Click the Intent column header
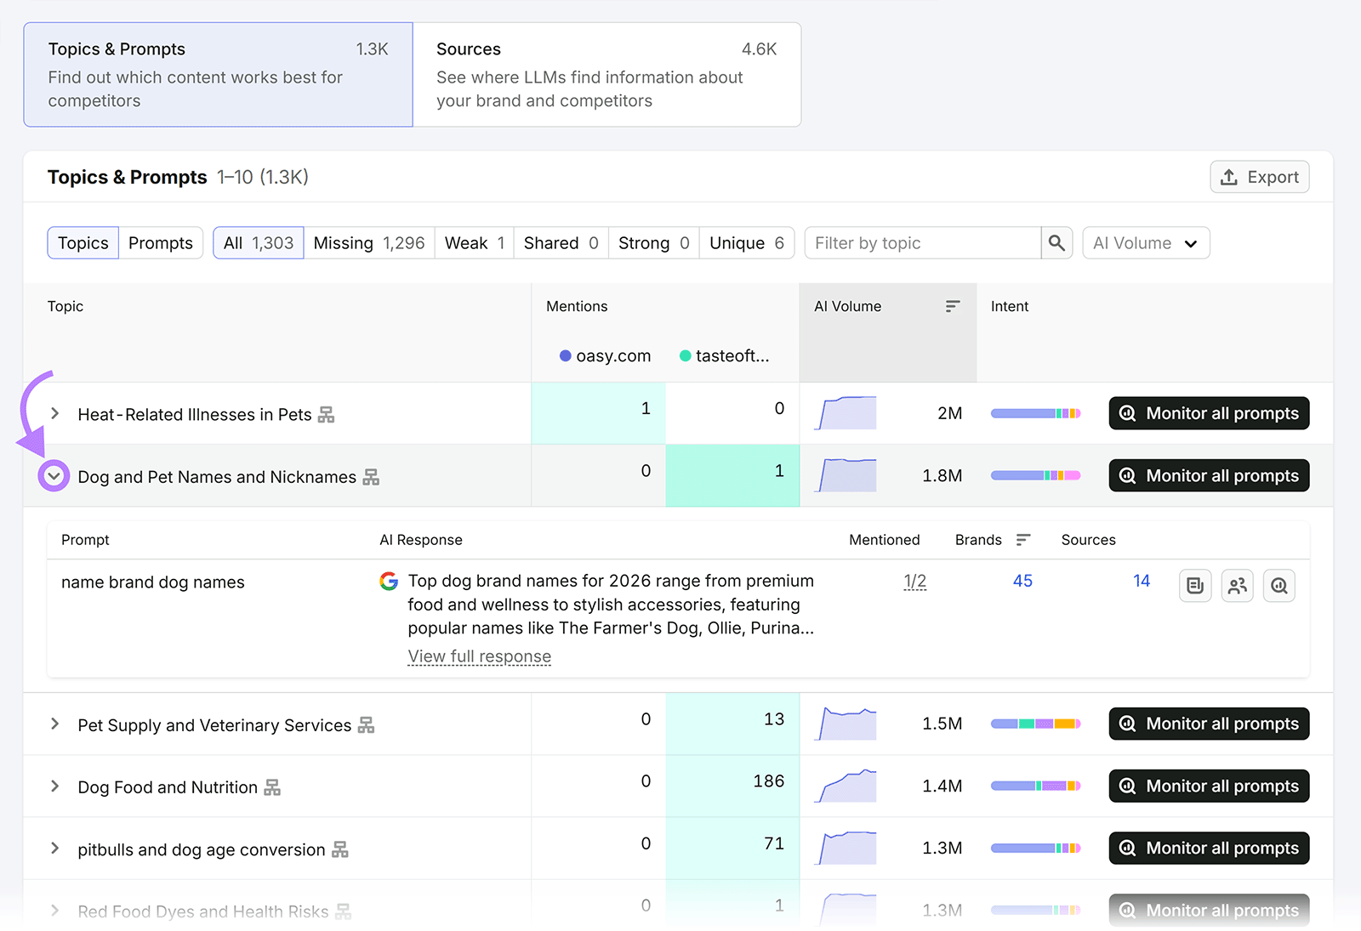The image size is (1361, 931). click(1010, 306)
